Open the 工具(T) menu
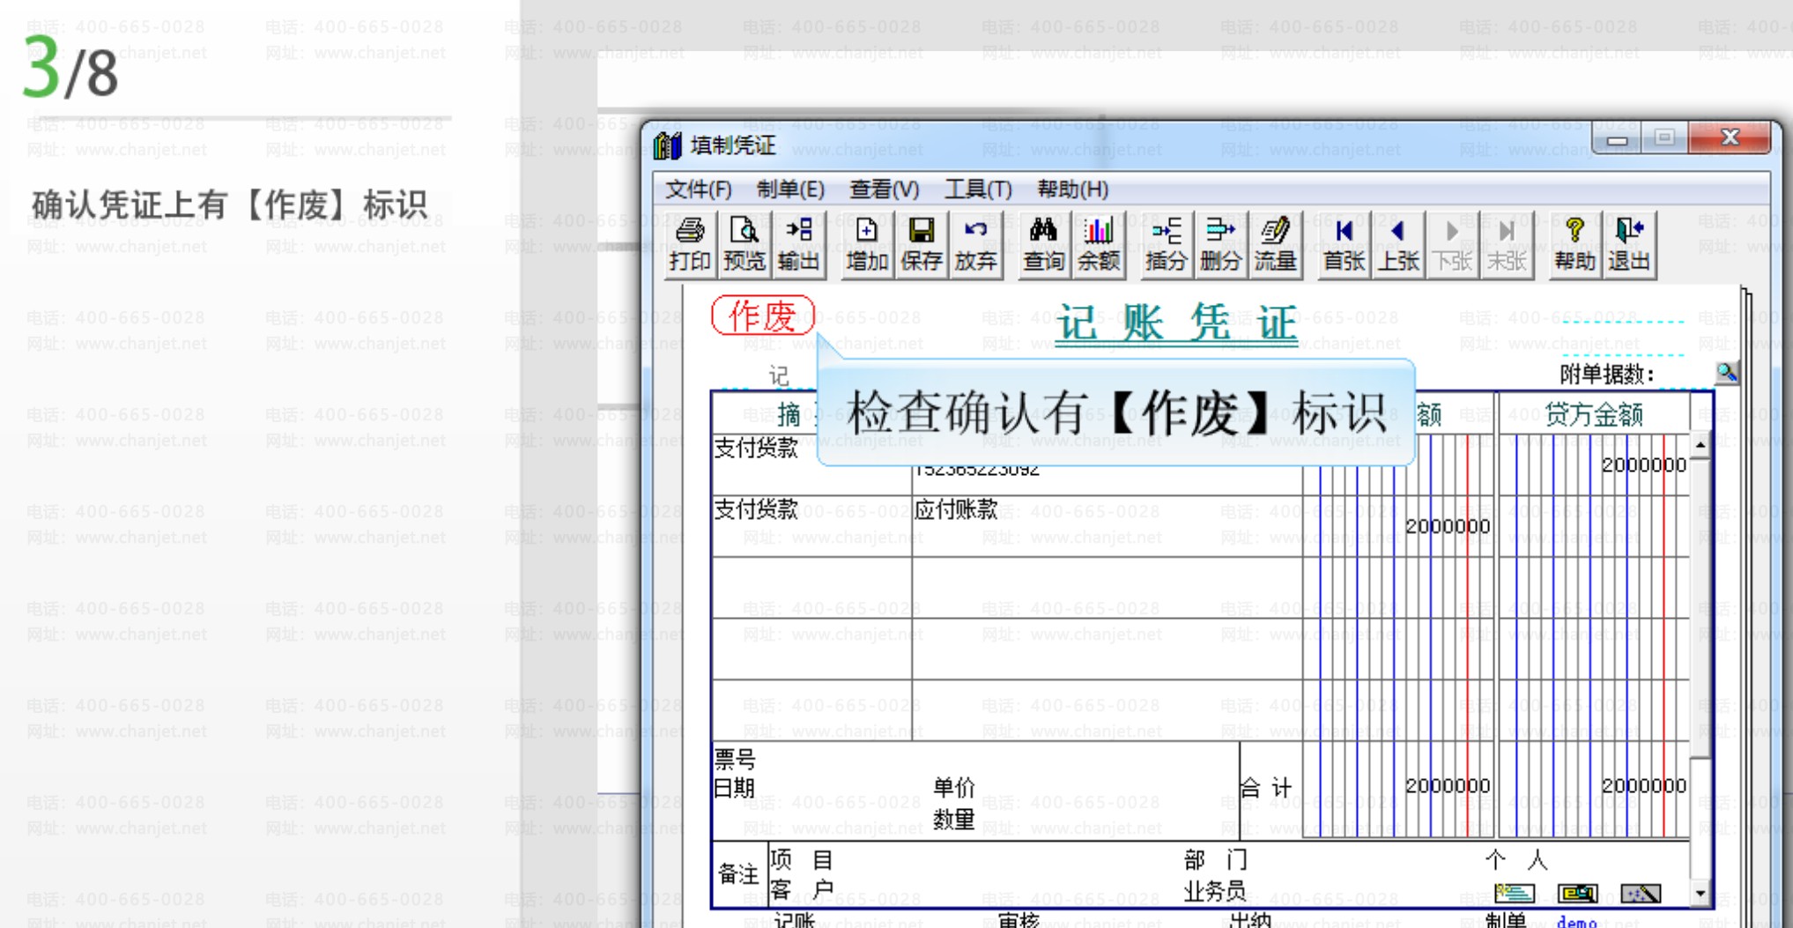This screenshot has width=1793, height=928. pos(978,189)
